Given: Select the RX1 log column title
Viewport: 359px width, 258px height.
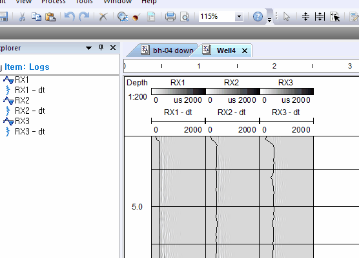Looking at the screenshot, I should coord(178,83).
